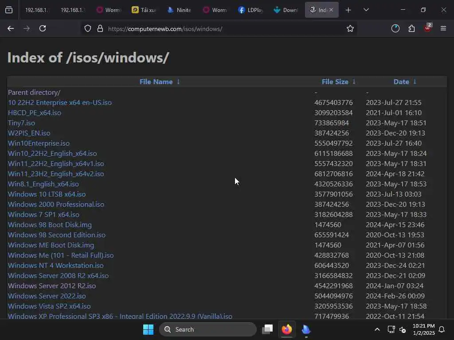
Task: Open the uBlock extension icon with badge
Action: 428,28
